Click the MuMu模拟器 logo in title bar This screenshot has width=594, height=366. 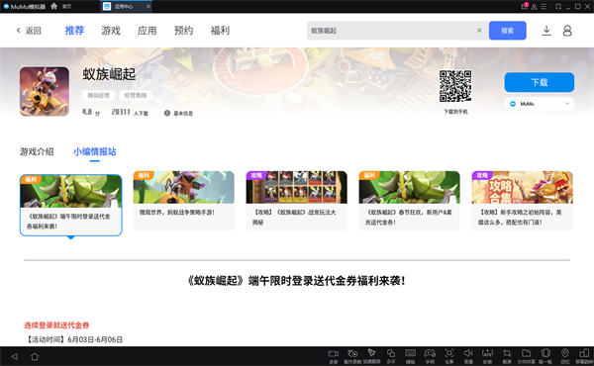[x=24, y=7]
